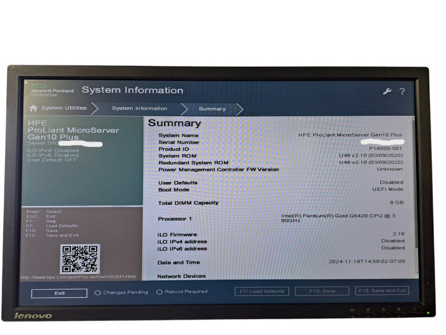Click F10: Save button

pyautogui.click(x=322, y=291)
